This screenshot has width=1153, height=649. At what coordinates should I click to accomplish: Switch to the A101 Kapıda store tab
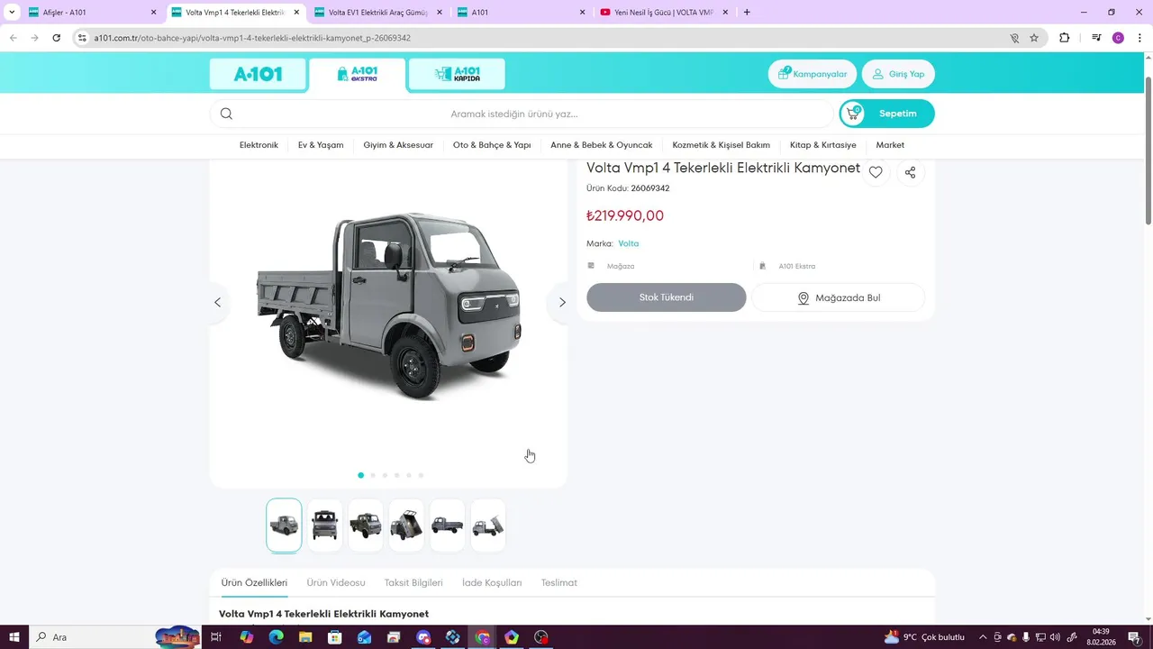[457, 74]
